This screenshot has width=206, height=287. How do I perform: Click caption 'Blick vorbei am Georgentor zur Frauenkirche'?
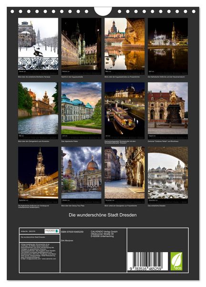[121, 206]
